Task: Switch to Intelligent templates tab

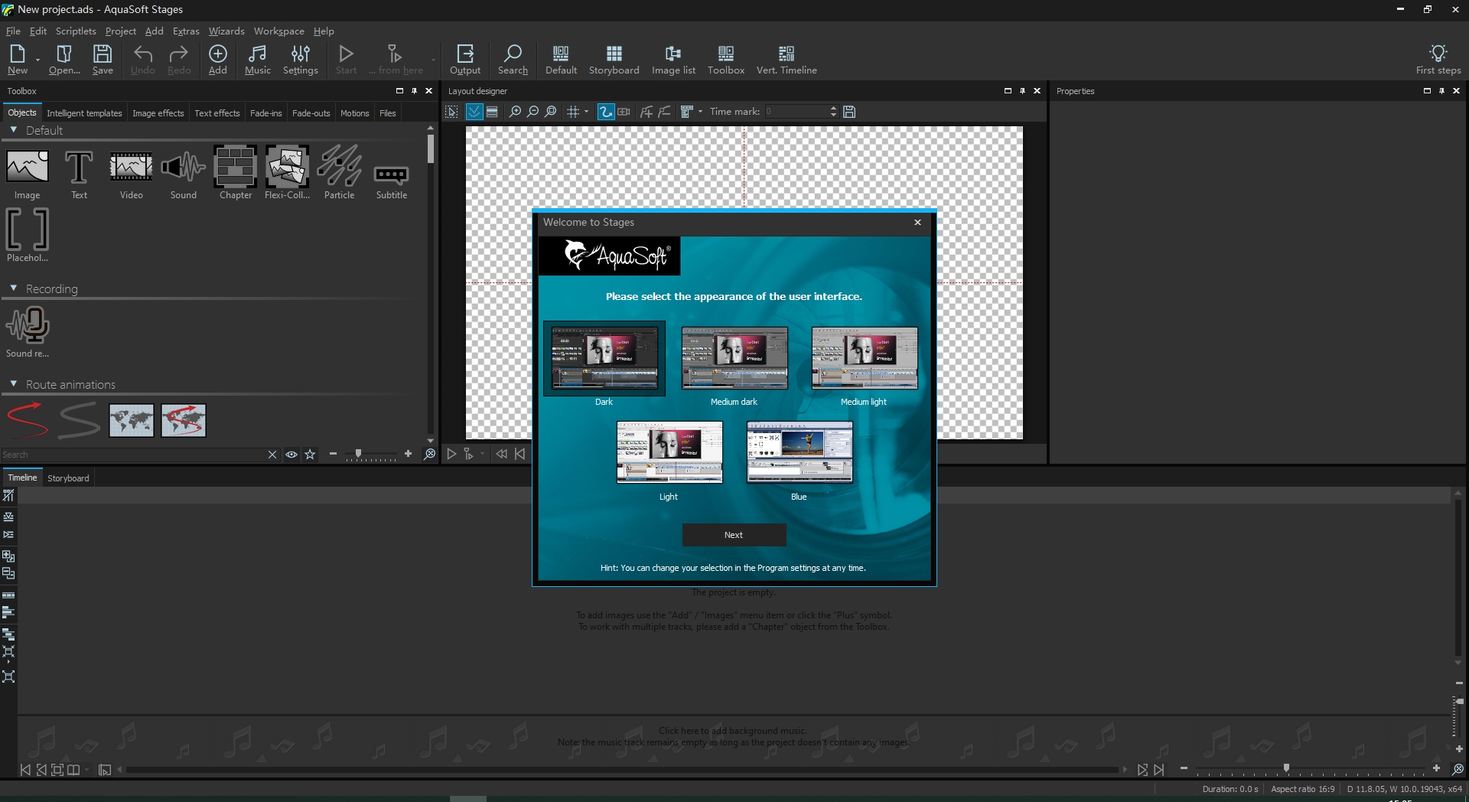Action: point(84,113)
